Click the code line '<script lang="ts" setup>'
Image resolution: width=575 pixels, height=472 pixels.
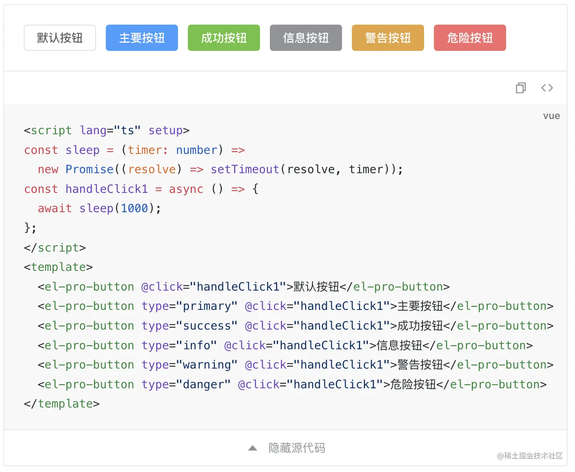[x=107, y=130]
